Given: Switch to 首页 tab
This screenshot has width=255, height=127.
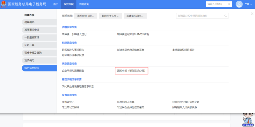Looking at the screenshot, I should click(x=55, y=4).
